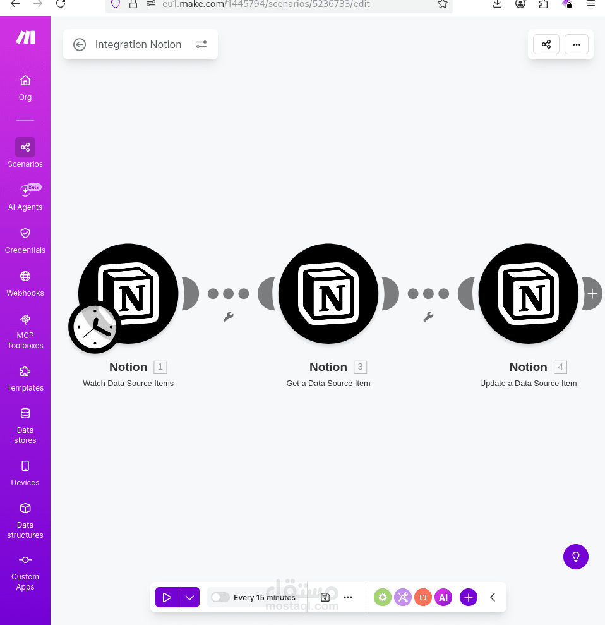Open Webhooks in the sidebar

tap(25, 284)
